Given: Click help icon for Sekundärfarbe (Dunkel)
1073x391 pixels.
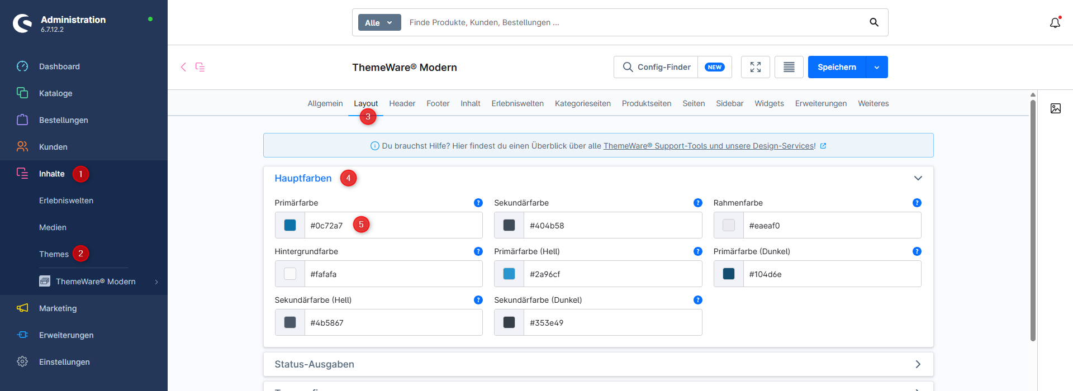Looking at the screenshot, I should click(698, 300).
